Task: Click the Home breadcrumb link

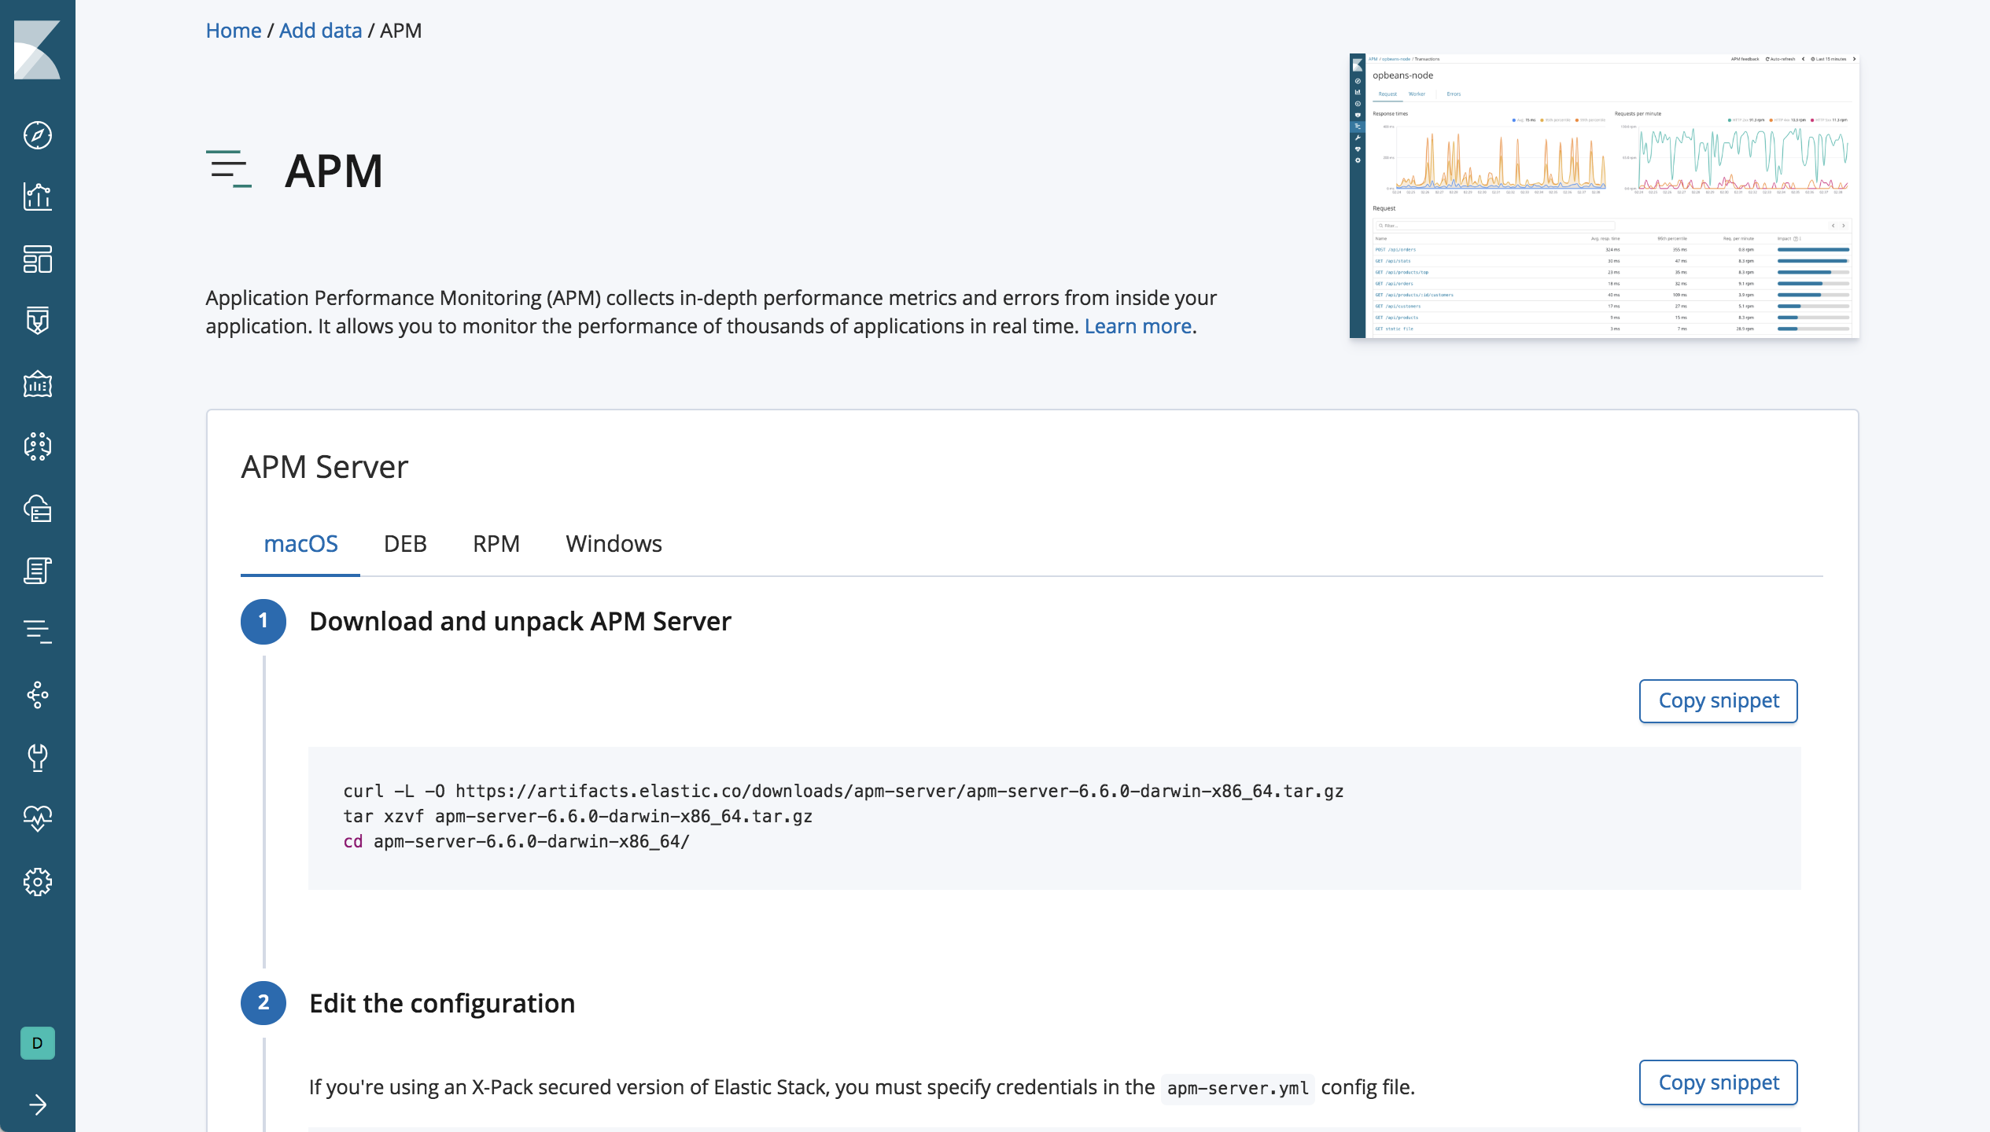Action: [231, 30]
